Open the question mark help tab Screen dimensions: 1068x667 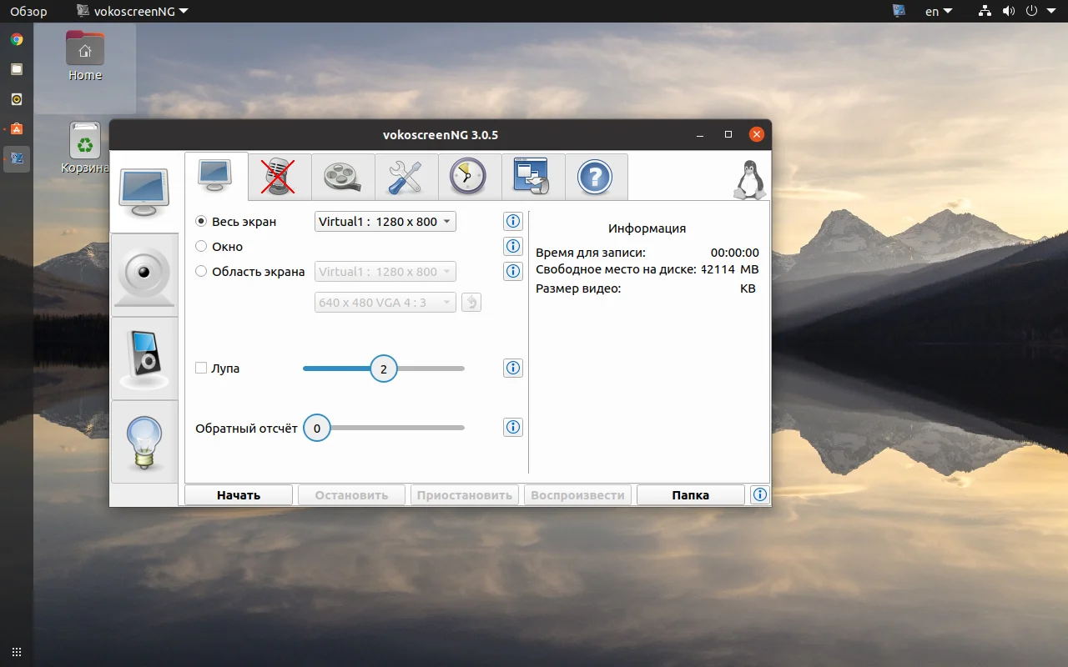pos(596,176)
